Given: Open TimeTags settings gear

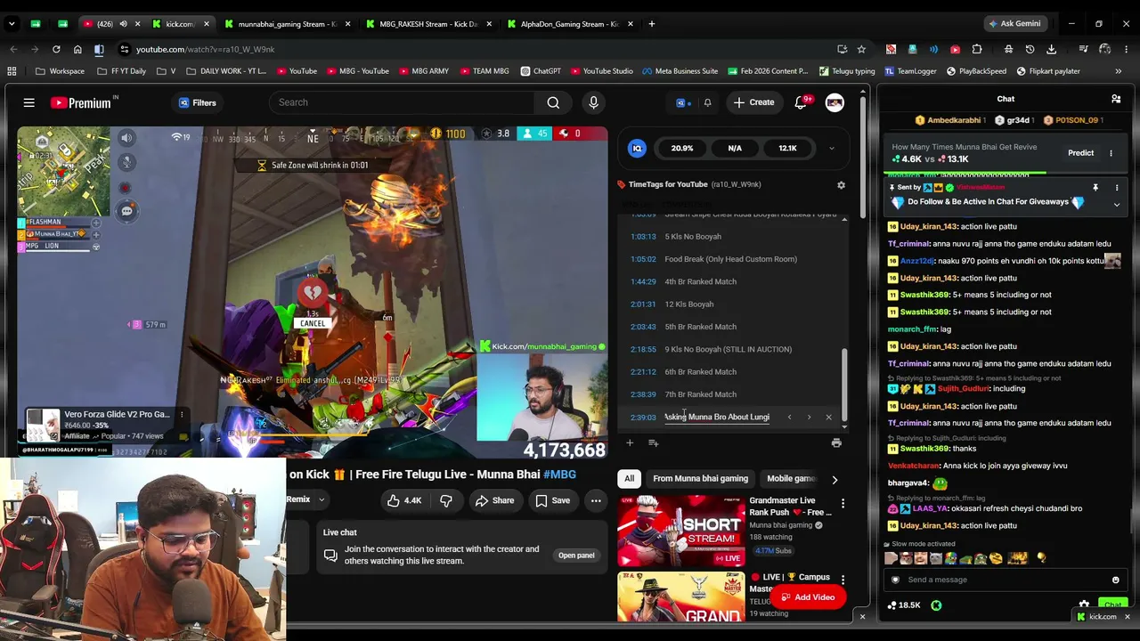Looking at the screenshot, I should tap(841, 185).
